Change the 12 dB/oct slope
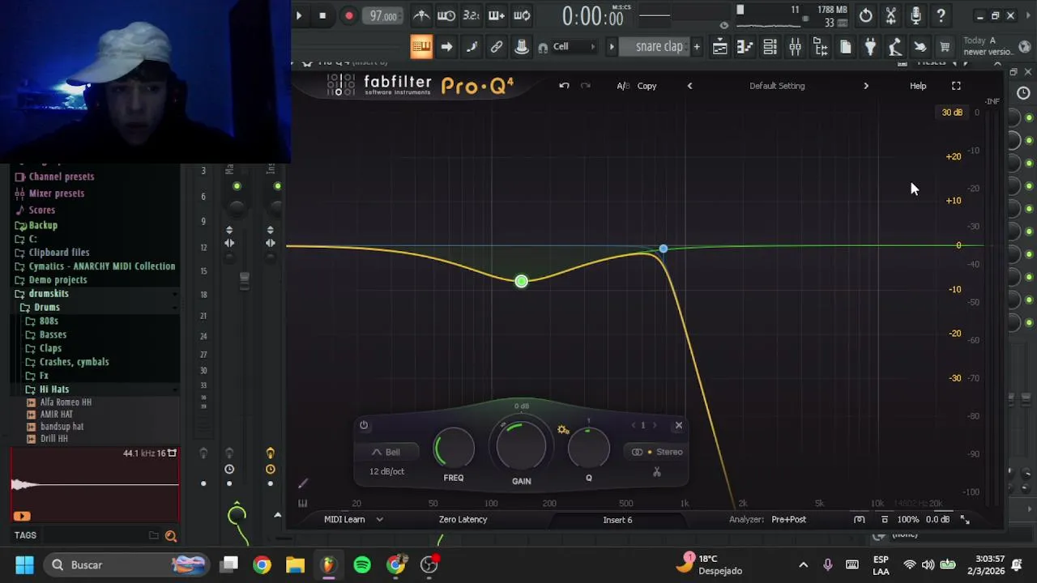The width and height of the screenshot is (1037, 583). pyautogui.click(x=386, y=471)
